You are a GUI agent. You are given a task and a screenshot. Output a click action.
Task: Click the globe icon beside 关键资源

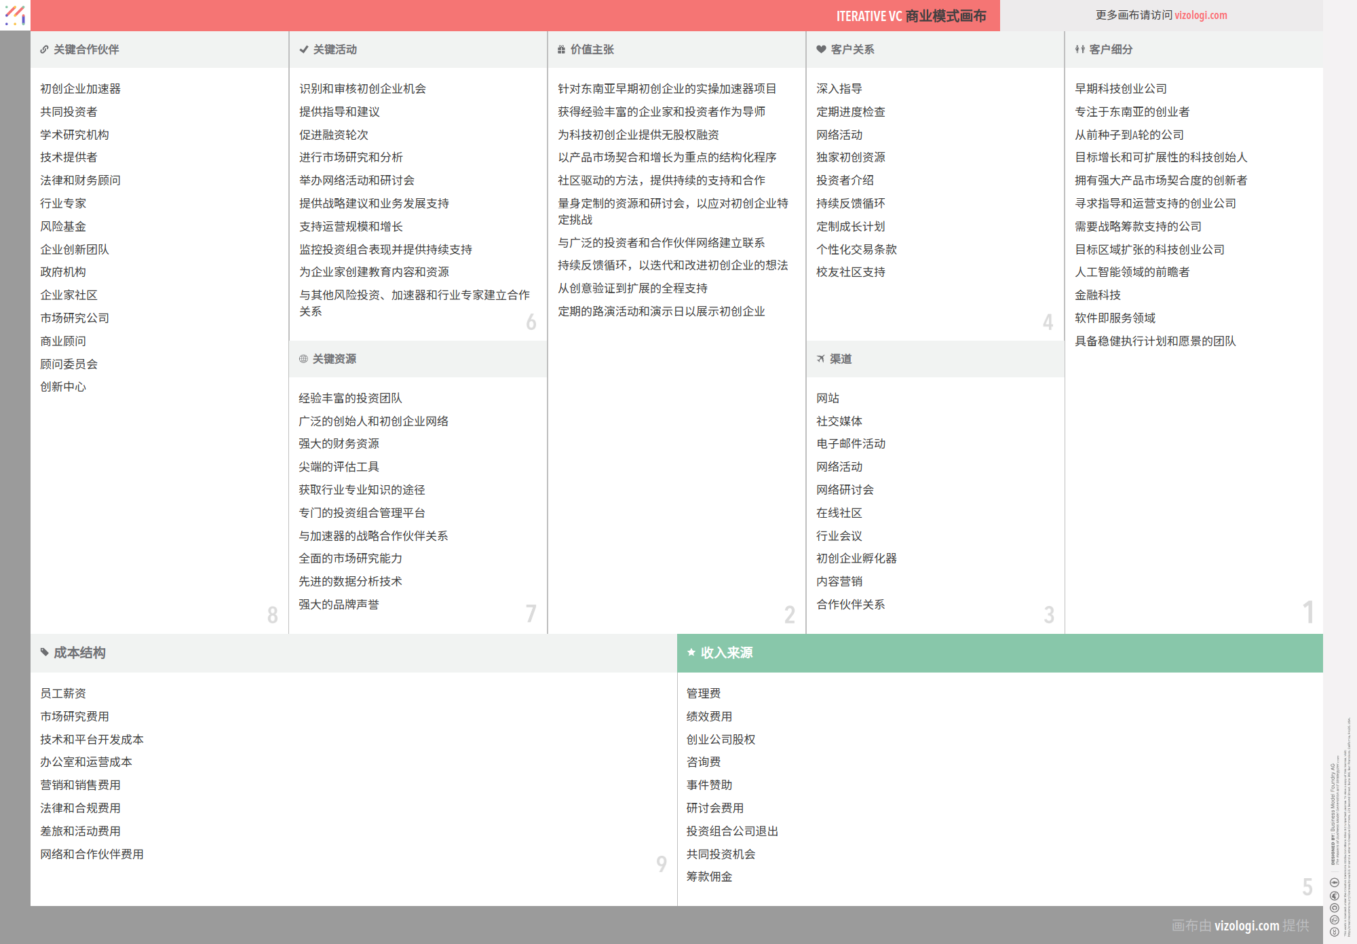(x=303, y=359)
